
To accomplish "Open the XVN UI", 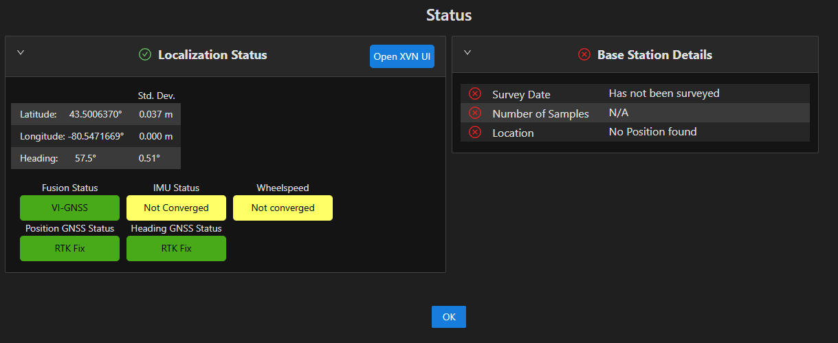I will [402, 56].
